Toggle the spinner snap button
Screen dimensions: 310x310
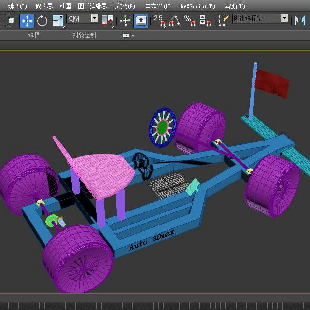pyautogui.click(x=205, y=21)
